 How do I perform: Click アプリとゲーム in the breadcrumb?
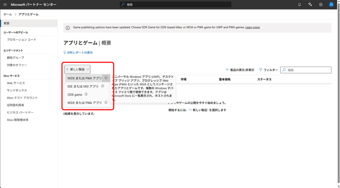pos(28,14)
